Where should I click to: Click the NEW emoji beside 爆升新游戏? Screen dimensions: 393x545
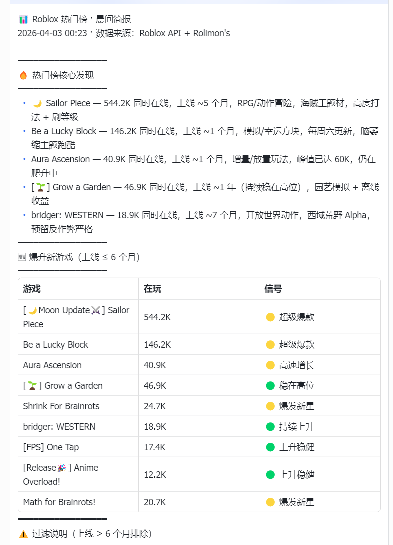point(22,257)
